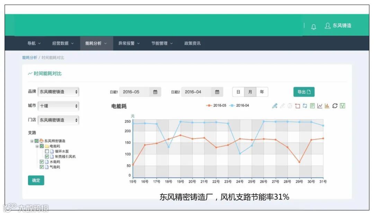Viewport: 374px width, 215px height.
Task: Select the 月 time granularity option
Action: (250, 92)
